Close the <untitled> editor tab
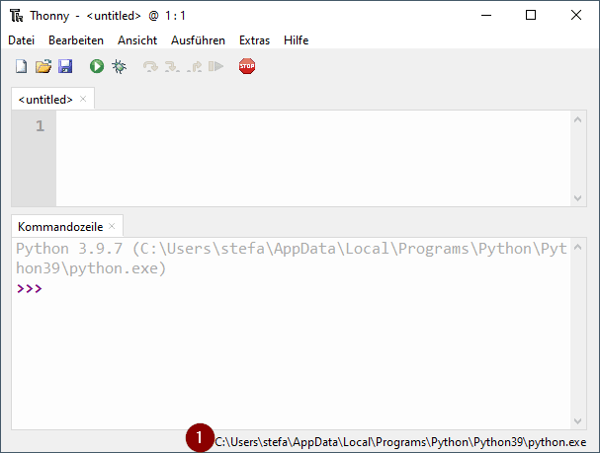 tap(84, 99)
